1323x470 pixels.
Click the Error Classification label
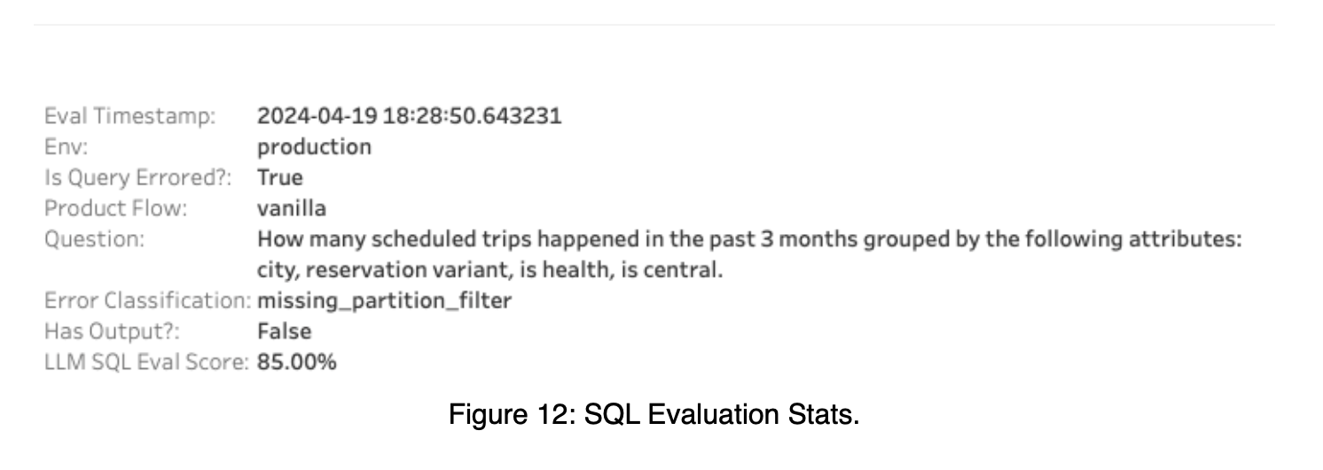[147, 301]
